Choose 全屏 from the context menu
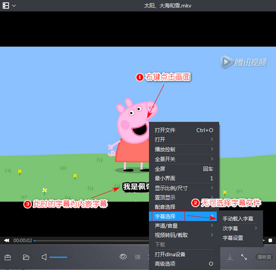This screenshot has width=276, height=270. click(184, 169)
